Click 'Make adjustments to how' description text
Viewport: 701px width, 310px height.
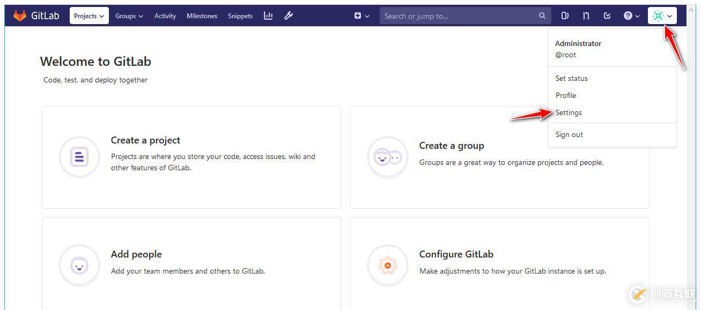point(513,271)
